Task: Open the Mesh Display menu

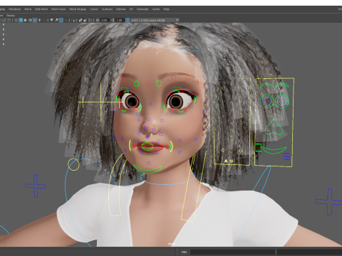Action: tap(78, 9)
